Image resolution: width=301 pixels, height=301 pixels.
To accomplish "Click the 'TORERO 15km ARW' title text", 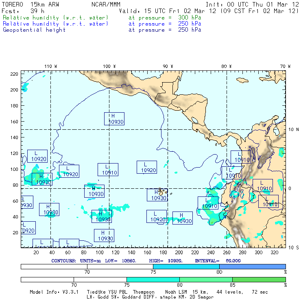I will [31, 4].
